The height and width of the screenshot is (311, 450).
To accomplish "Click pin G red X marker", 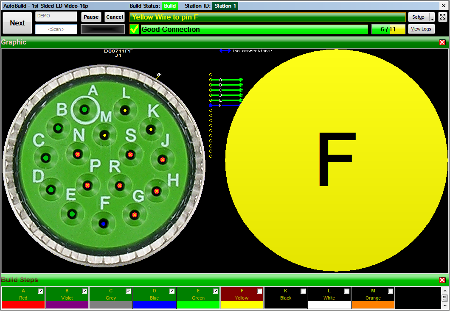I will [135, 215].
